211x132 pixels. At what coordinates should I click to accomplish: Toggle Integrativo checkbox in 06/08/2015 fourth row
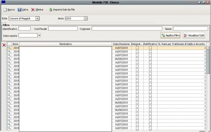(x=137, y=59)
